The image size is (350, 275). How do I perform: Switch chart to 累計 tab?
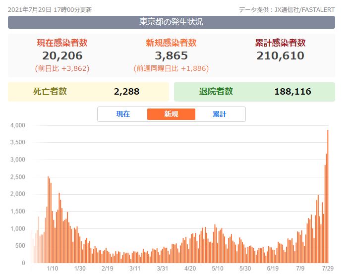click(220, 114)
